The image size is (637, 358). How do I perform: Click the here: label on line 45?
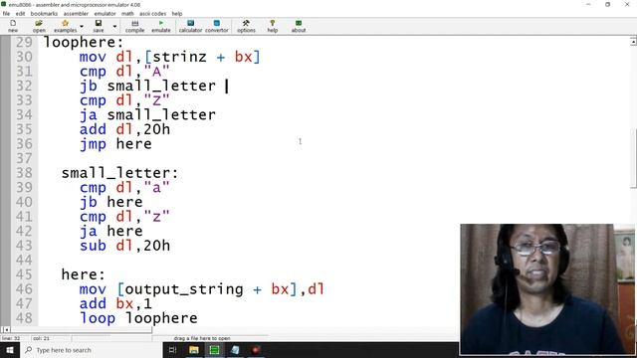(x=84, y=274)
